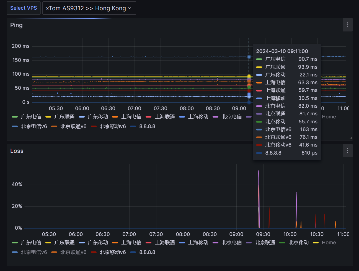Toggle 8.8.8.8 series in Ping legend

[x=147, y=126]
